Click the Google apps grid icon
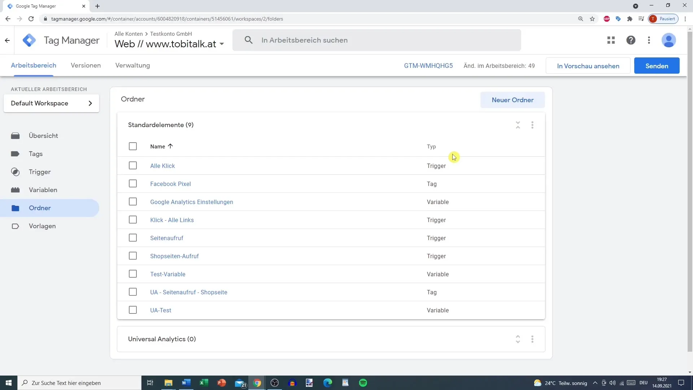Viewport: 693px width, 390px height. tap(611, 40)
